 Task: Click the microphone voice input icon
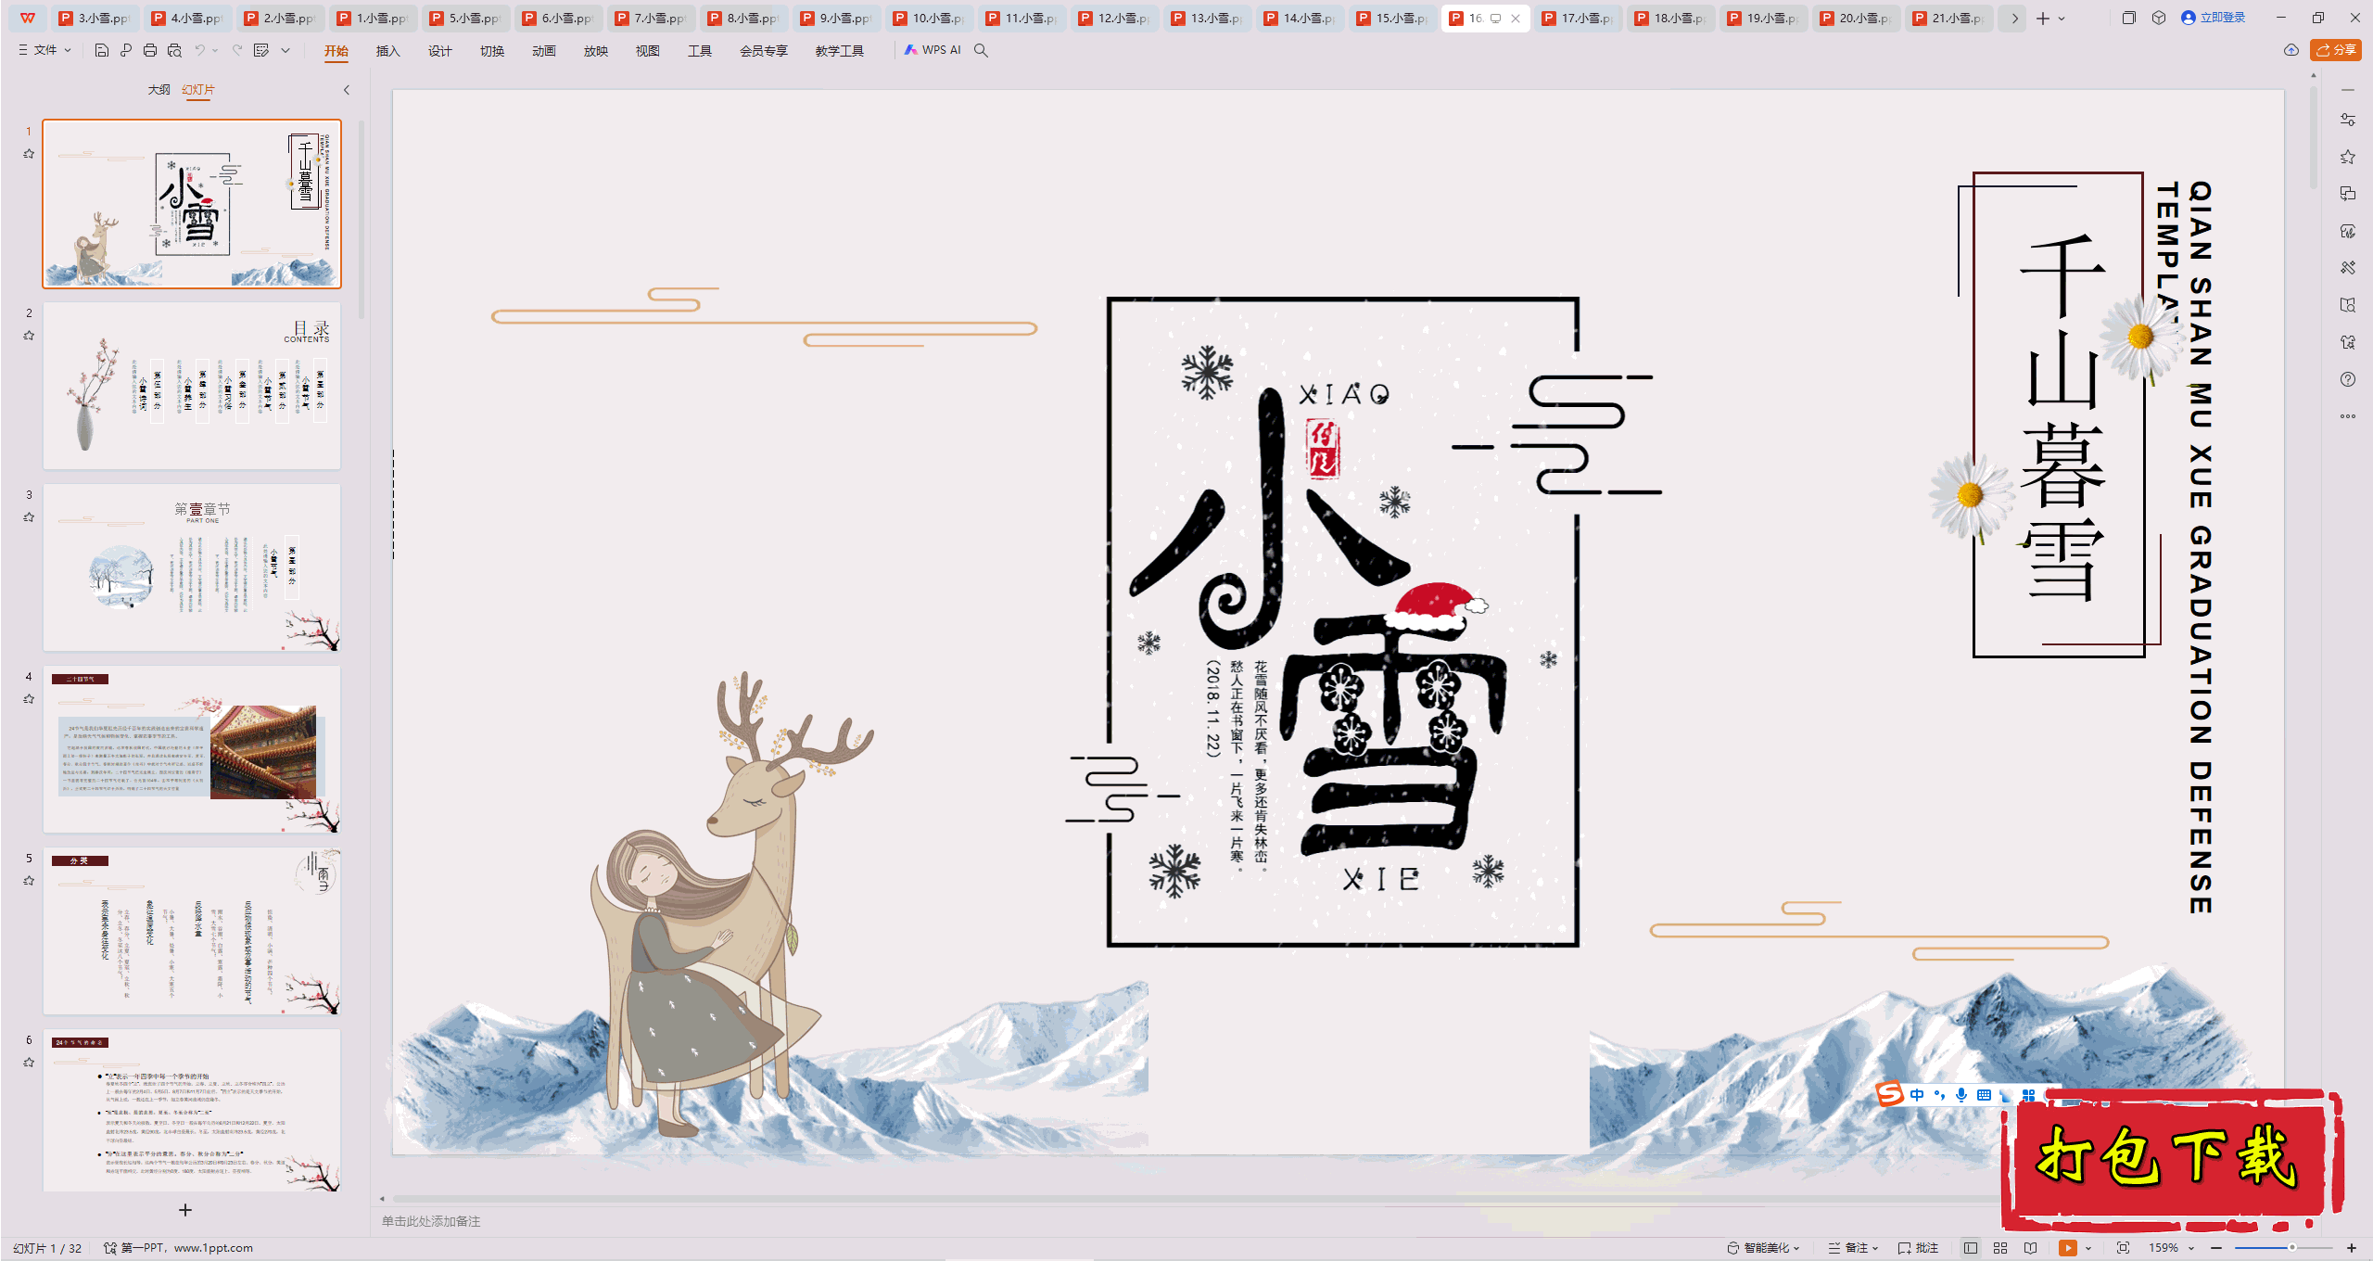[x=1961, y=1095]
